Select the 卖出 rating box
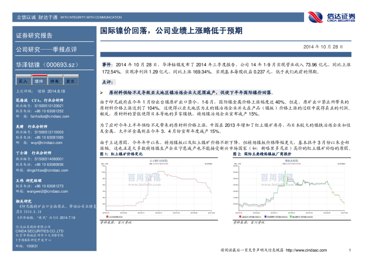The image size is (370, 261). (70, 82)
